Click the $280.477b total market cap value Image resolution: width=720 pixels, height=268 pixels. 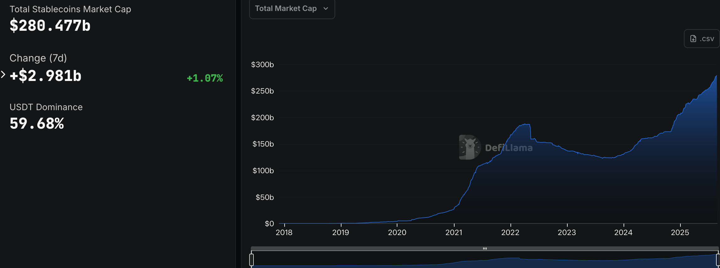click(x=50, y=26)
